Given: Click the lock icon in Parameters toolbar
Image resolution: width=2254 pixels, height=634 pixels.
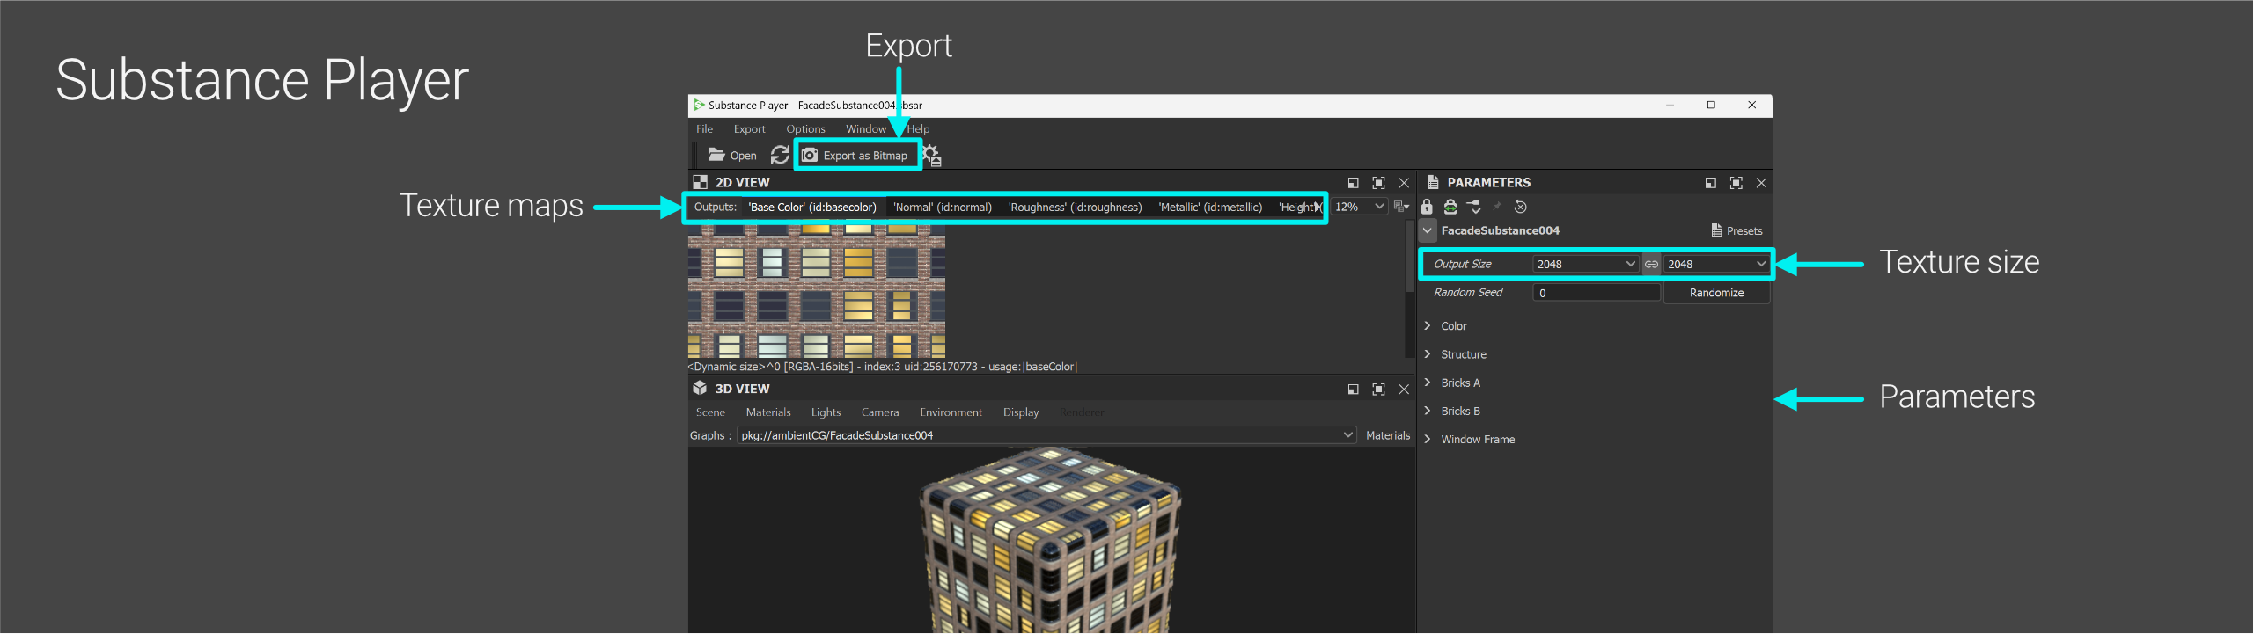Looking at the screenshot, I should [1427, 207].
